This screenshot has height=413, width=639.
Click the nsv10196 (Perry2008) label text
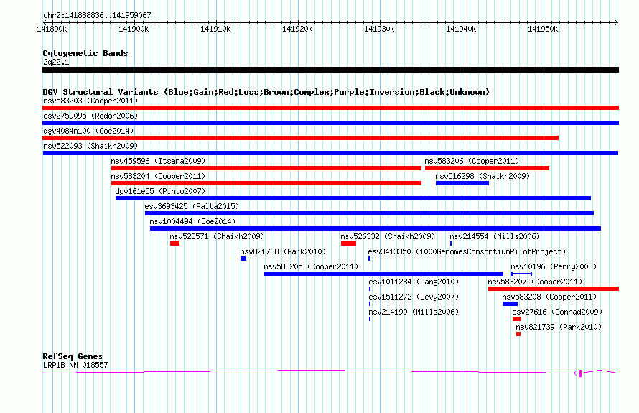[x=554, y=266]
